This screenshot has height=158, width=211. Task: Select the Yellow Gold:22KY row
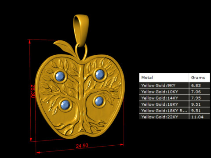click(175, 117)
